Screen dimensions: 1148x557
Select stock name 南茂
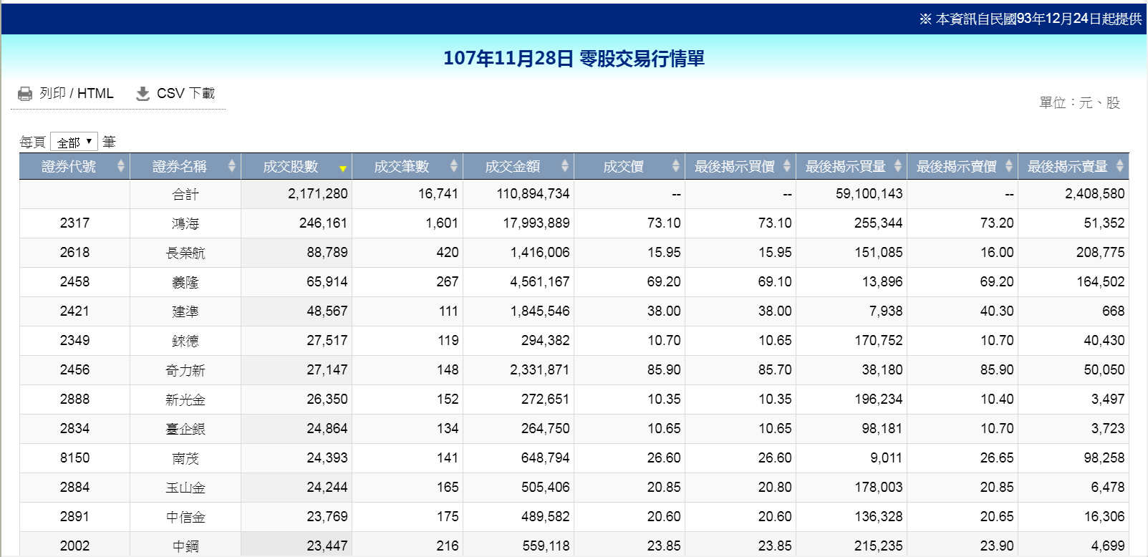(185, 458)
